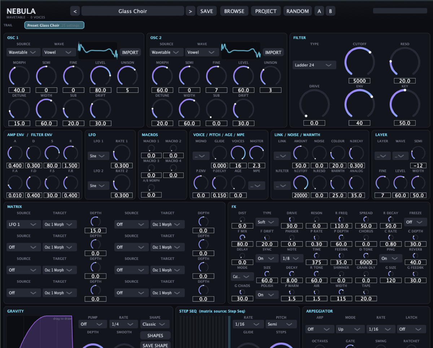
Task: Open Gravity SHAPE Classic dropdown
Action: coord(155,324)
